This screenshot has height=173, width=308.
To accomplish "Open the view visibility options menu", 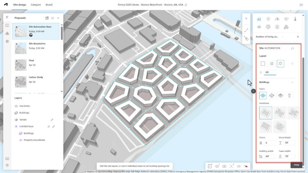I will click(x=217, y=166).
